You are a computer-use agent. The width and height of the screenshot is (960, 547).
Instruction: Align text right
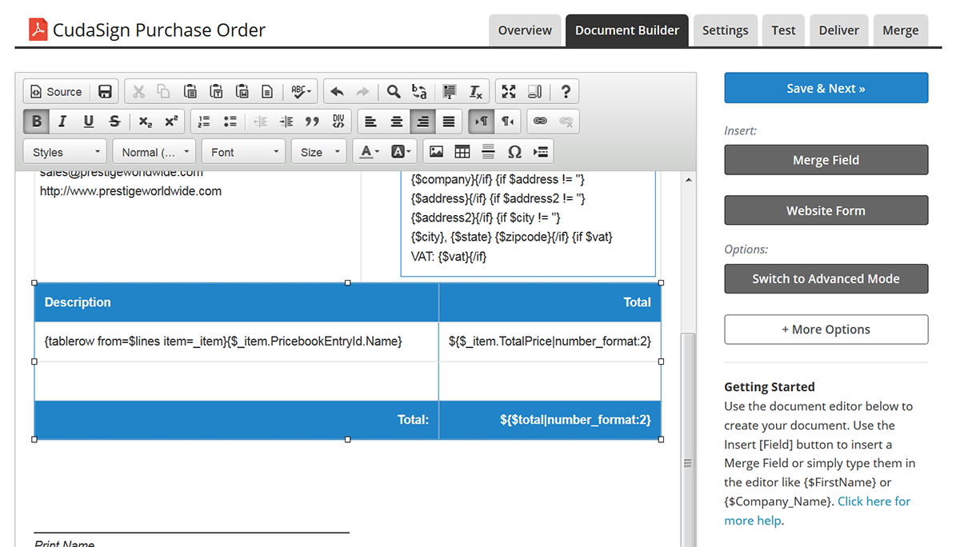pos(423,122)
